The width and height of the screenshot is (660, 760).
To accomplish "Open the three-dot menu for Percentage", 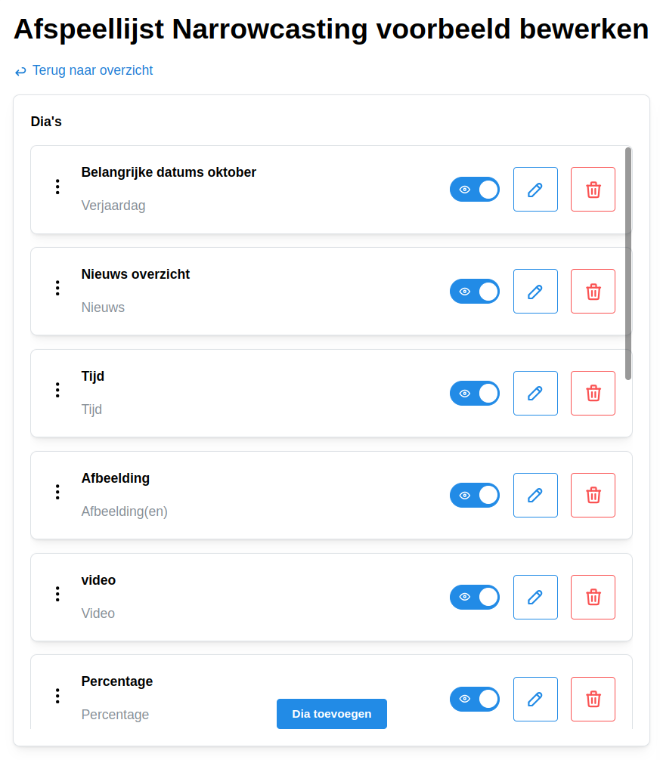I will coord(57,696).
